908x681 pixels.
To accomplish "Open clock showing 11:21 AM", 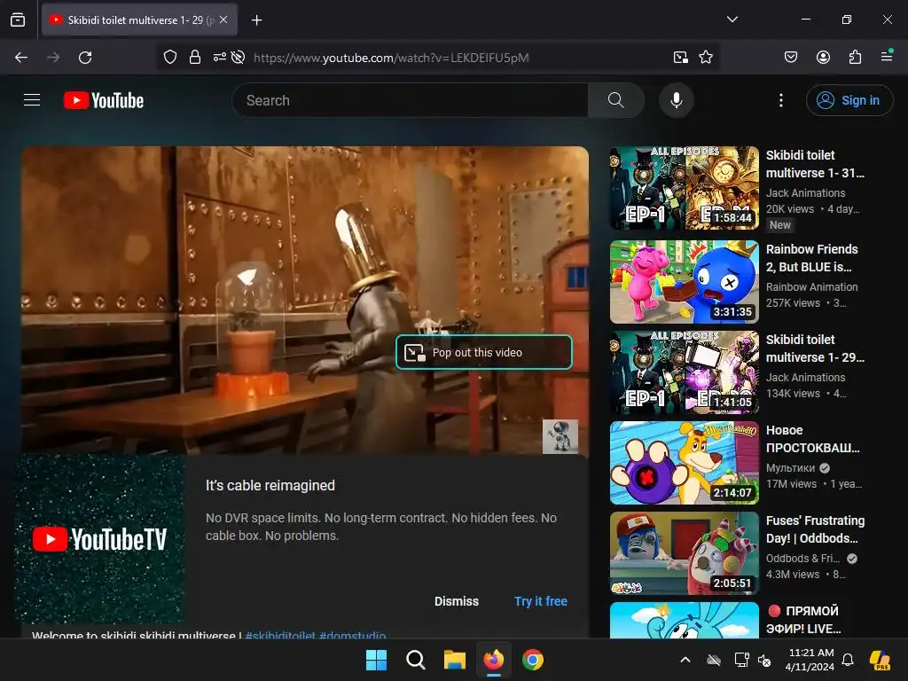I will point(810,660).
